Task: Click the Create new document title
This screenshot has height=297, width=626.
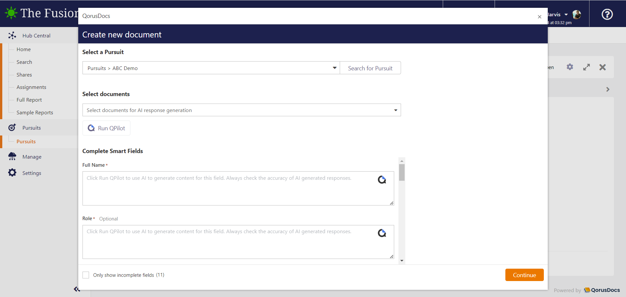Action: click(x=122, y=35)
